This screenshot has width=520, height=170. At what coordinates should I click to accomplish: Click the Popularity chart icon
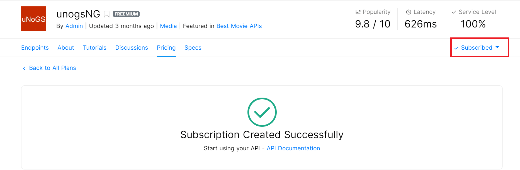pyautogui.click(x=358, y=12)
